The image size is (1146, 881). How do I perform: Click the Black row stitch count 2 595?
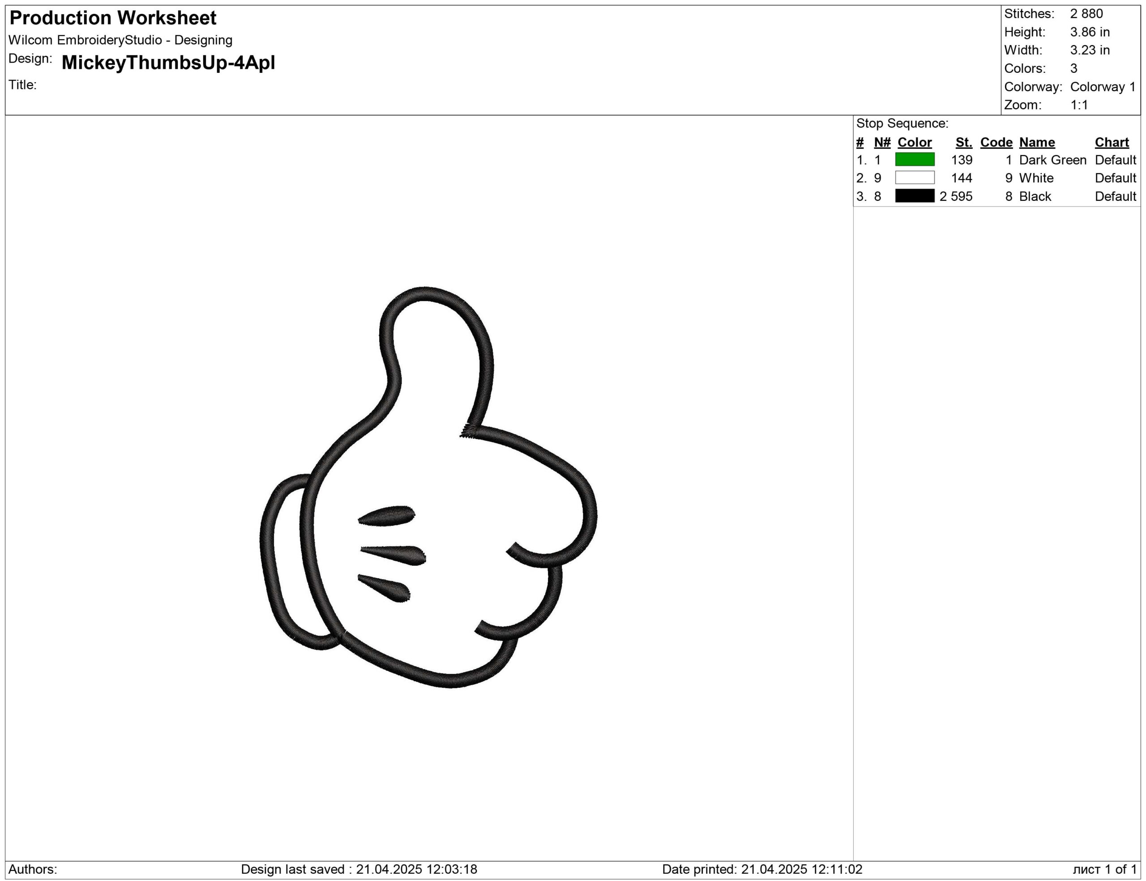(x=956, y=196)
